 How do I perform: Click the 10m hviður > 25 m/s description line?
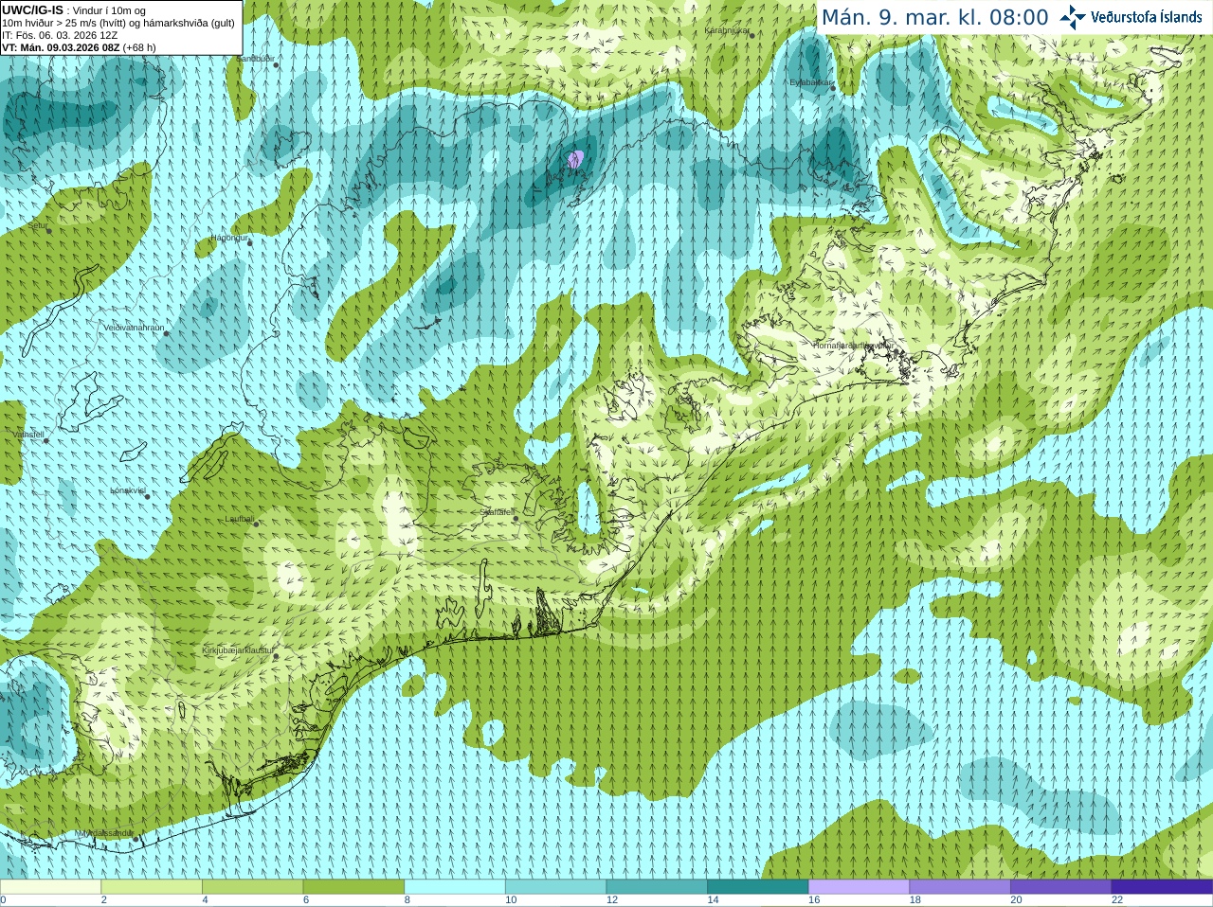118,23
